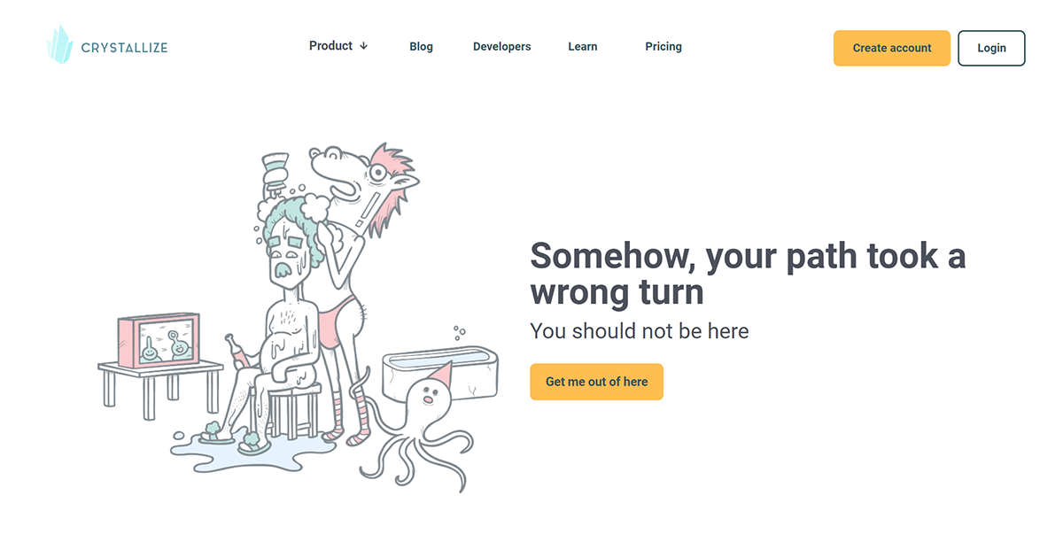Click the Create account button
Screen dimensions: 1063x542
pyautogui.click(x=892, y=48)
